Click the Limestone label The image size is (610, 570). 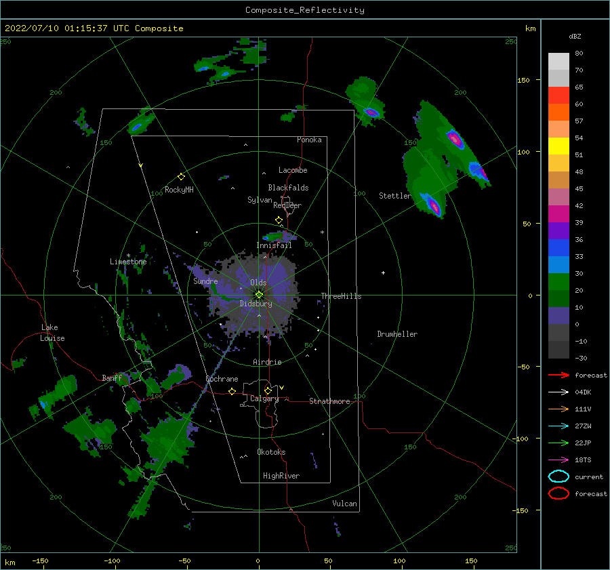click(128, 262)
